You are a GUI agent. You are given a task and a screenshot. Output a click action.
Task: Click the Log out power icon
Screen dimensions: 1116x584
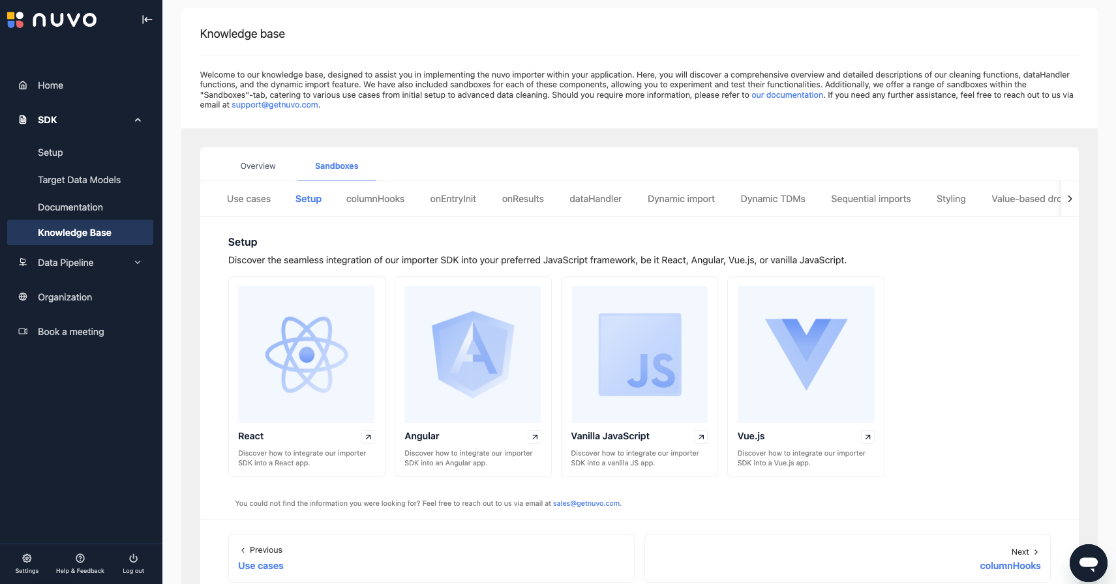point(133,558)
